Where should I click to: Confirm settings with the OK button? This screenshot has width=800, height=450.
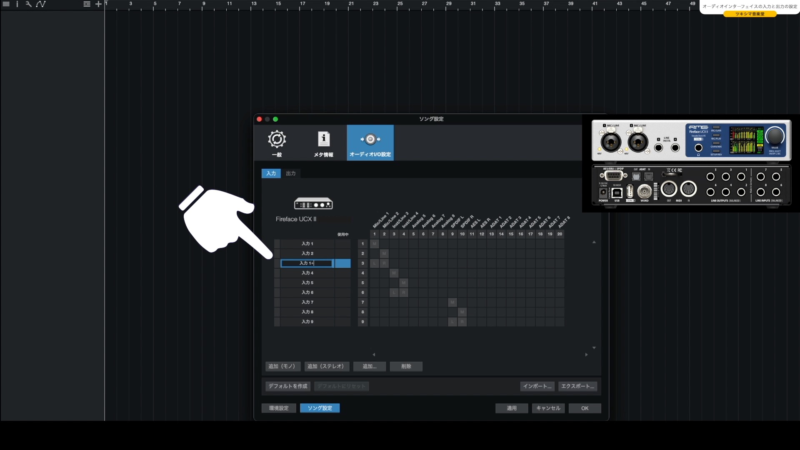585,408
